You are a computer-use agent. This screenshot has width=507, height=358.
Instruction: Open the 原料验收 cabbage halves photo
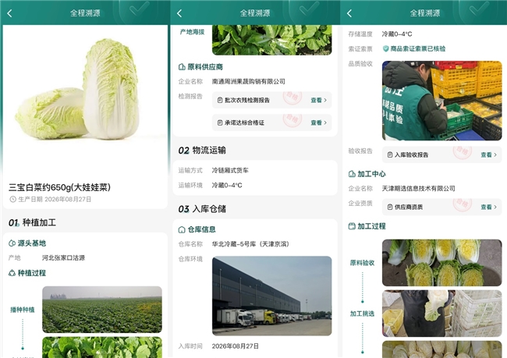[x=442, y=263]
